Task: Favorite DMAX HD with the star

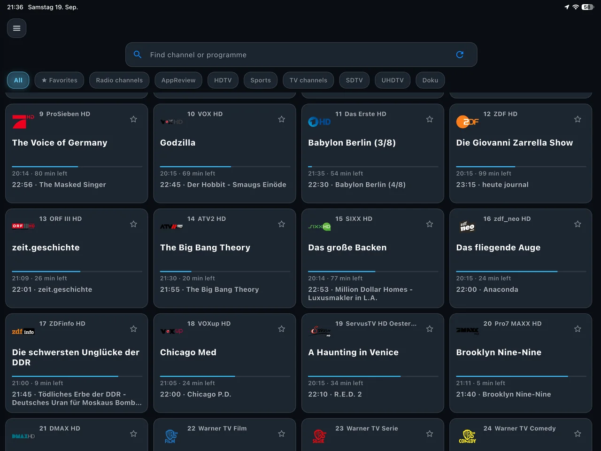Action: click(133, 434)
